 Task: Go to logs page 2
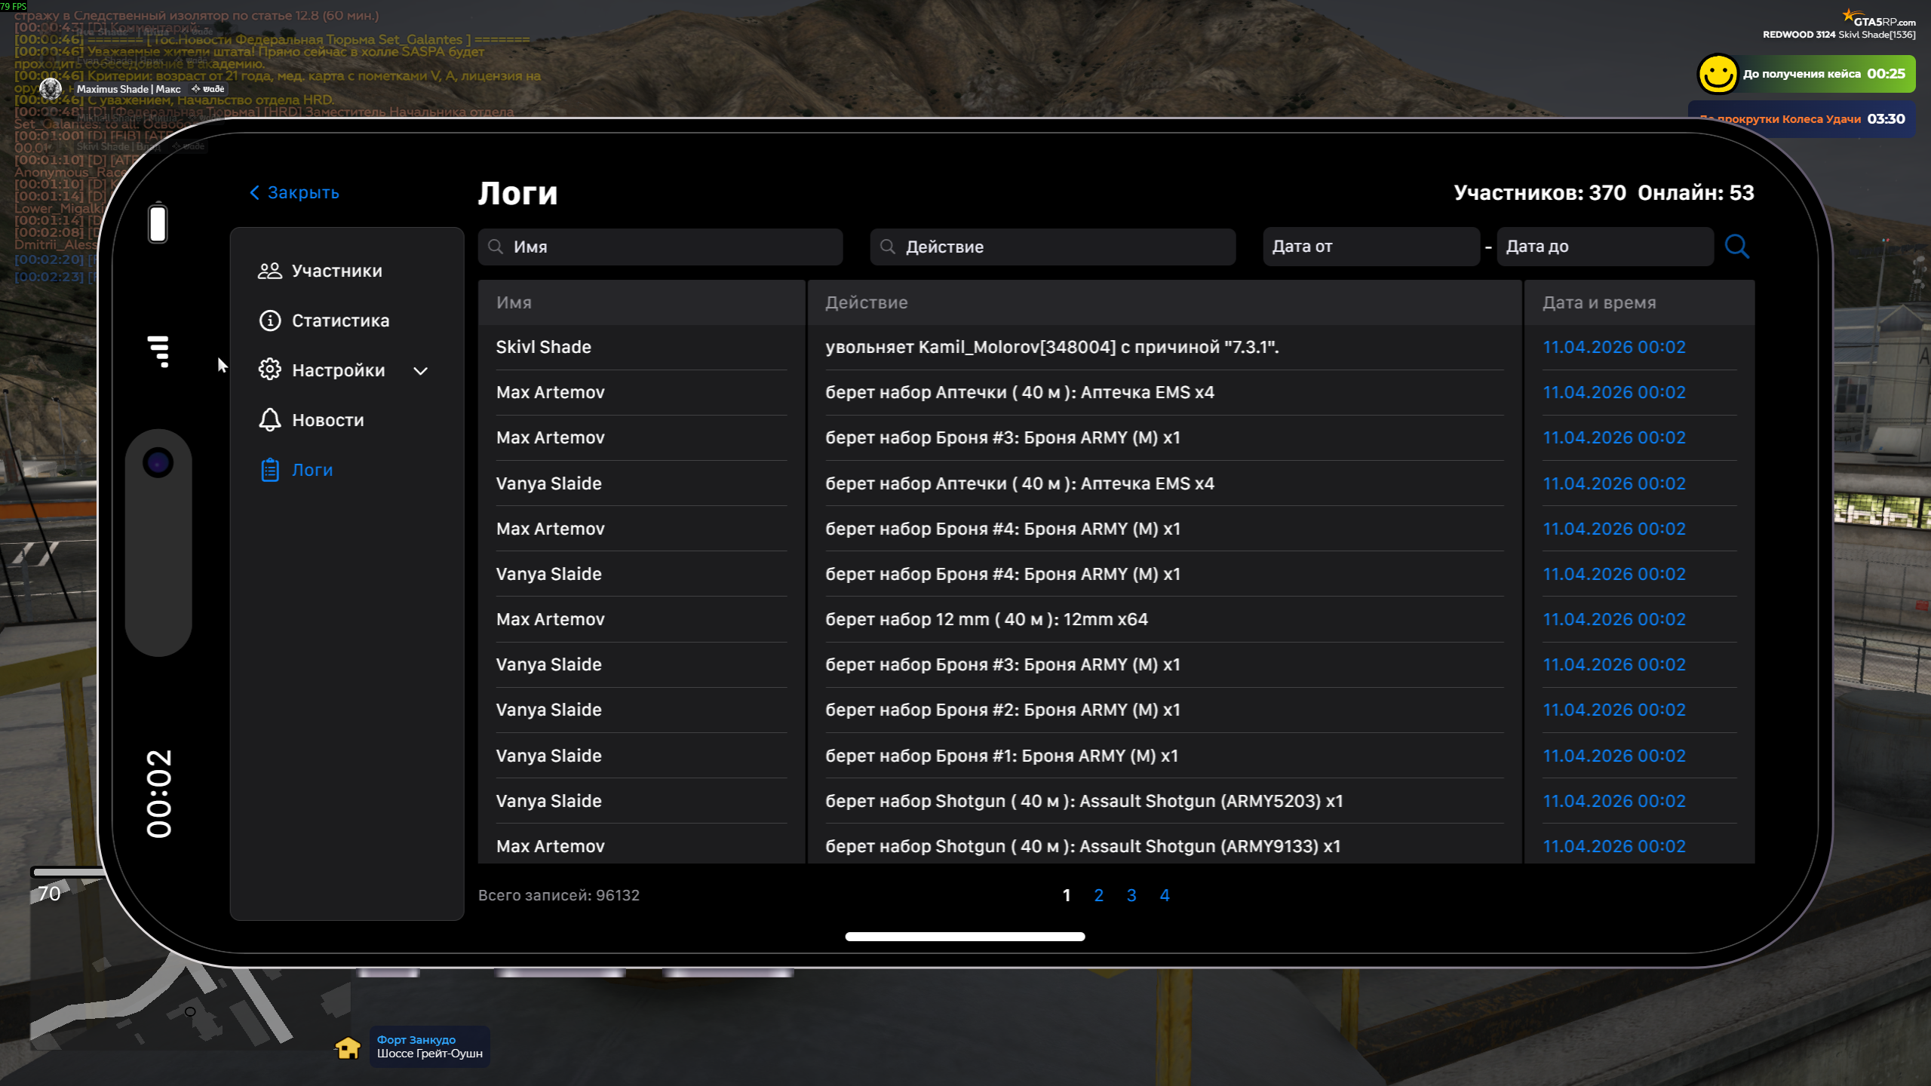pos(1098,895)
